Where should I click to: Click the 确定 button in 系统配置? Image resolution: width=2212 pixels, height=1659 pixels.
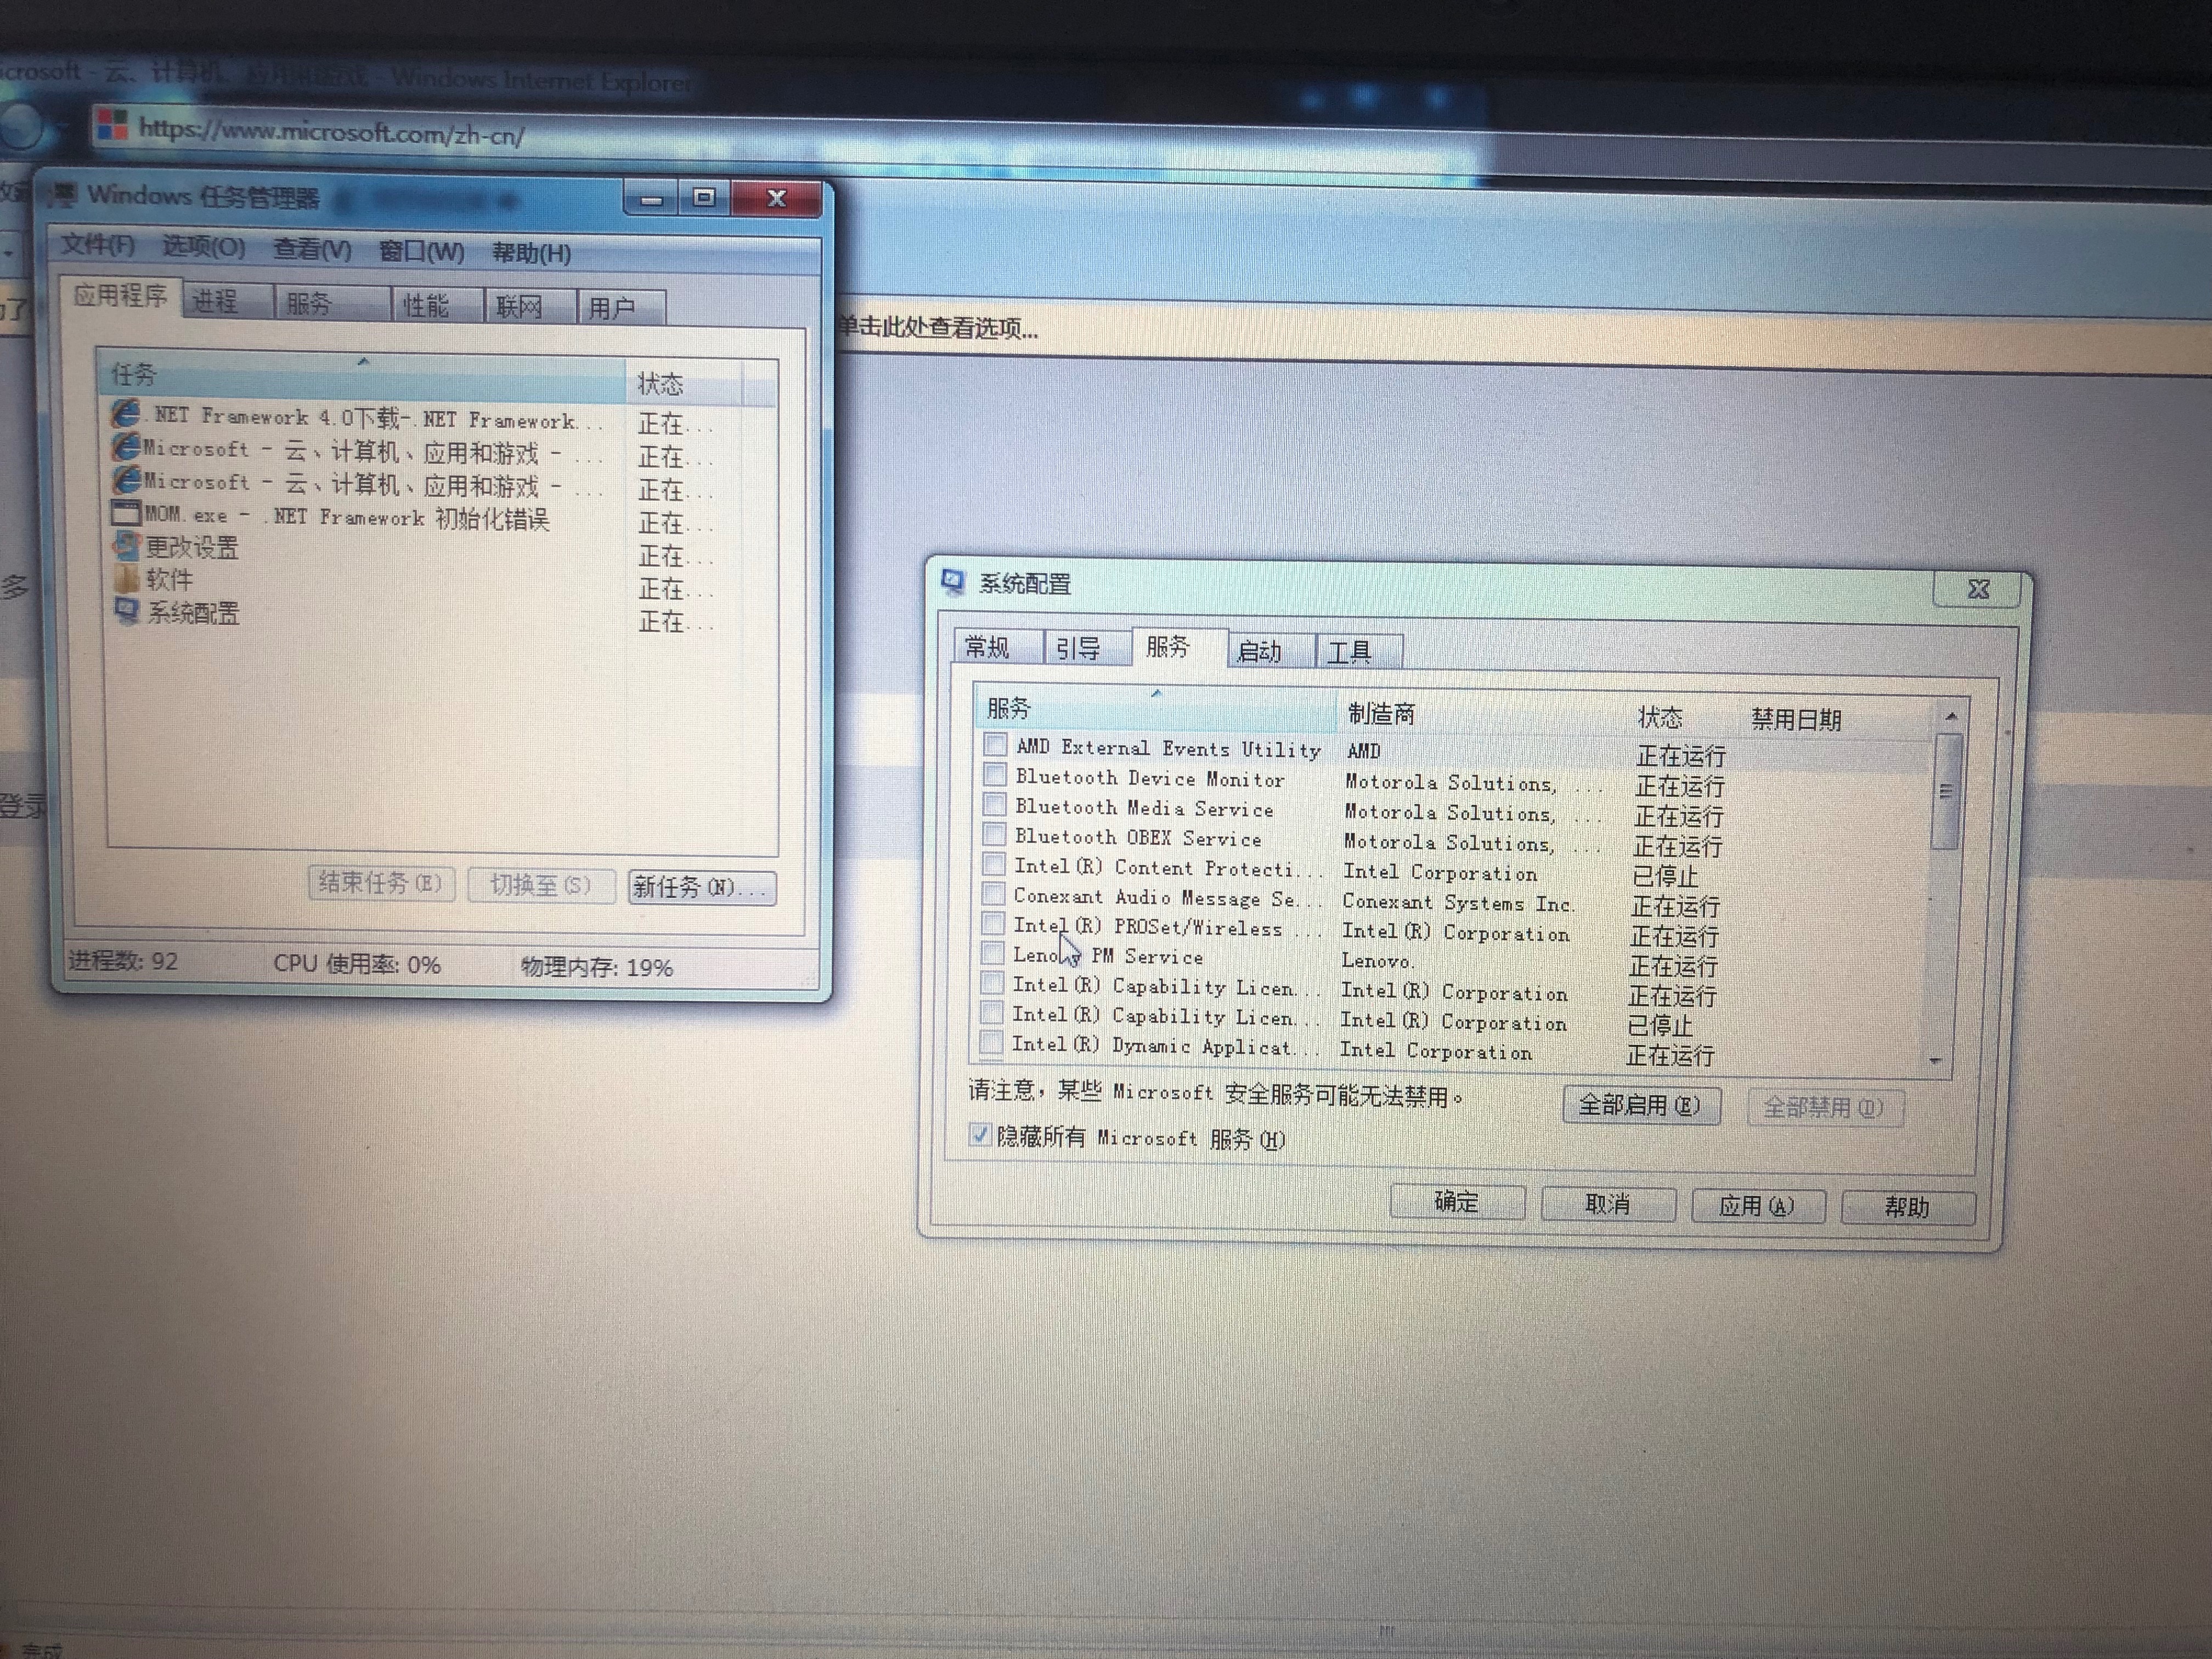pos(1457,1202)
